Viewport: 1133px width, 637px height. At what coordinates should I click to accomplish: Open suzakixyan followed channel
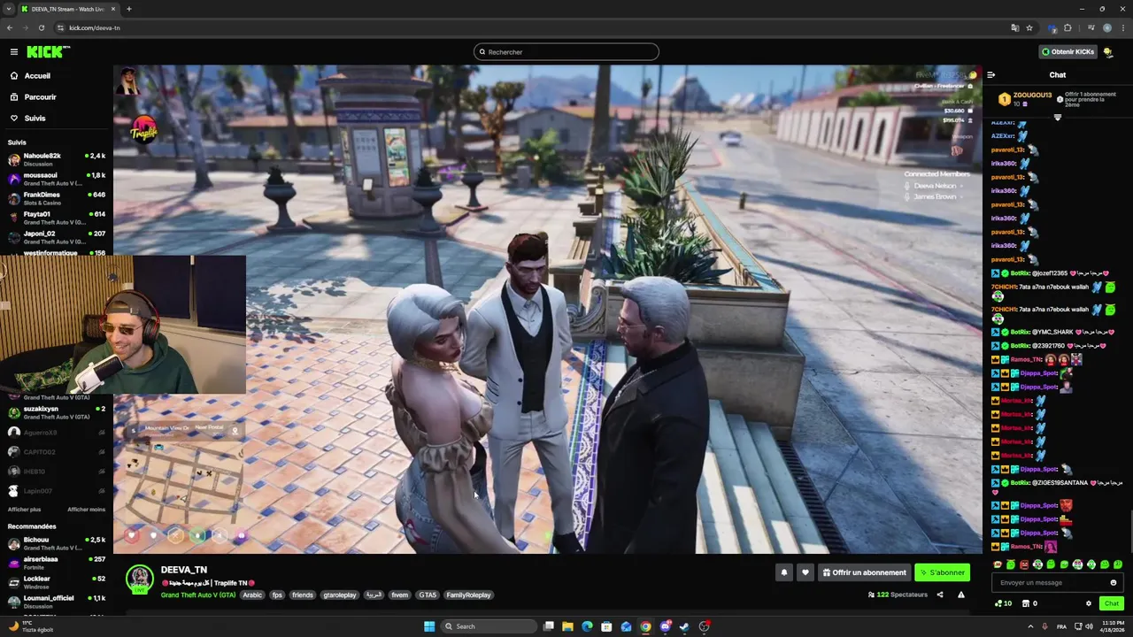click(x=55, y=412)
